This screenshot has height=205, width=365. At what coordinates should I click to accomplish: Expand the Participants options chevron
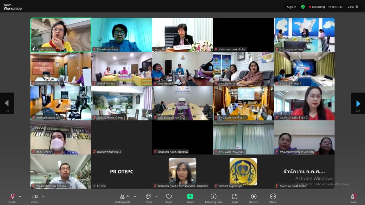pos(135,196)
